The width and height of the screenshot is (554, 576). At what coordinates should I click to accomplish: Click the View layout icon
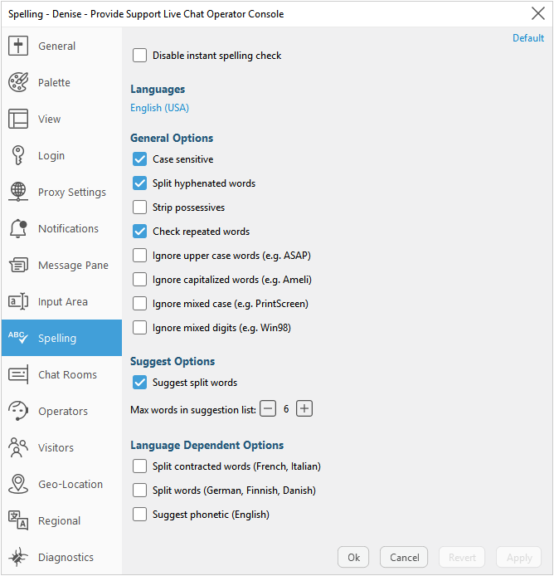tap(18, 119)
